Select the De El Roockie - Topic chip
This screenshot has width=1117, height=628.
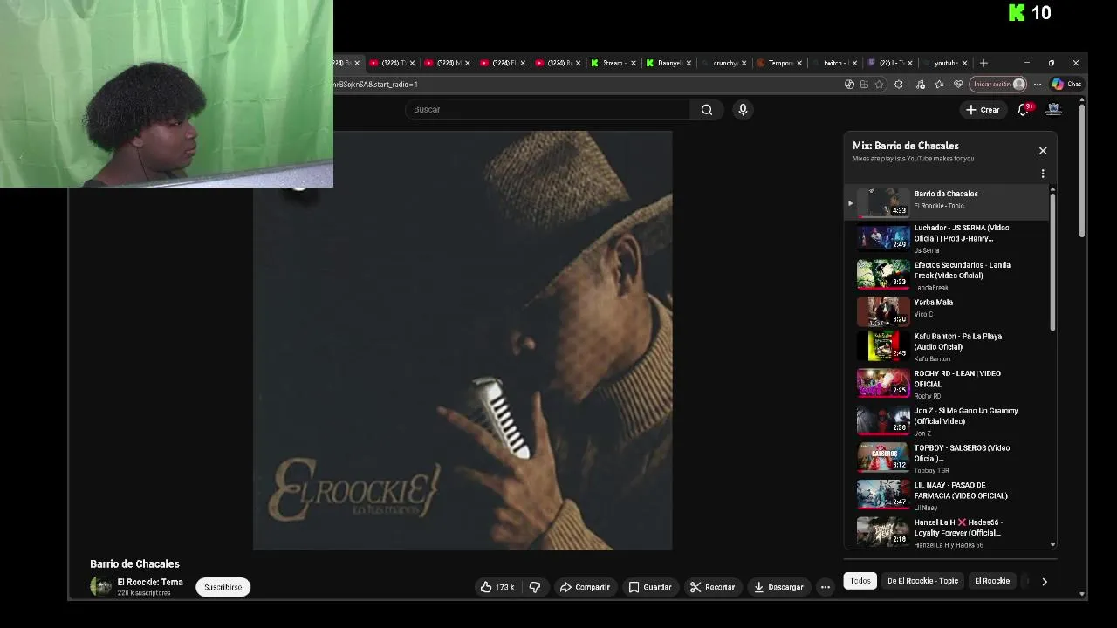[x=922, y=581]
